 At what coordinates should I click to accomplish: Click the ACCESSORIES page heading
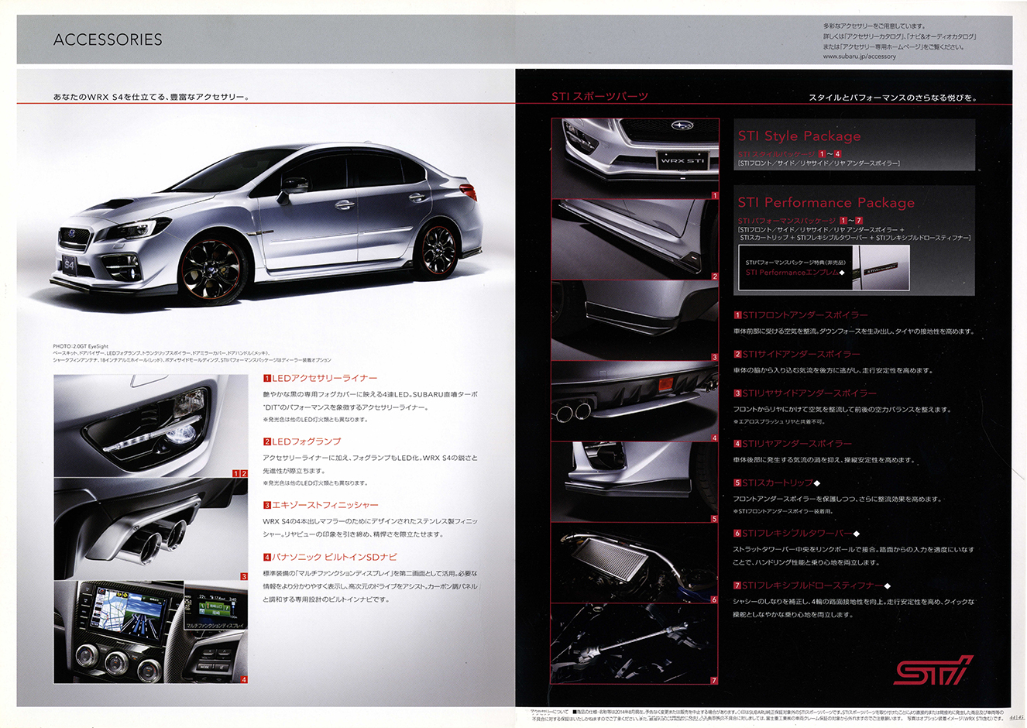click(108, 39)
